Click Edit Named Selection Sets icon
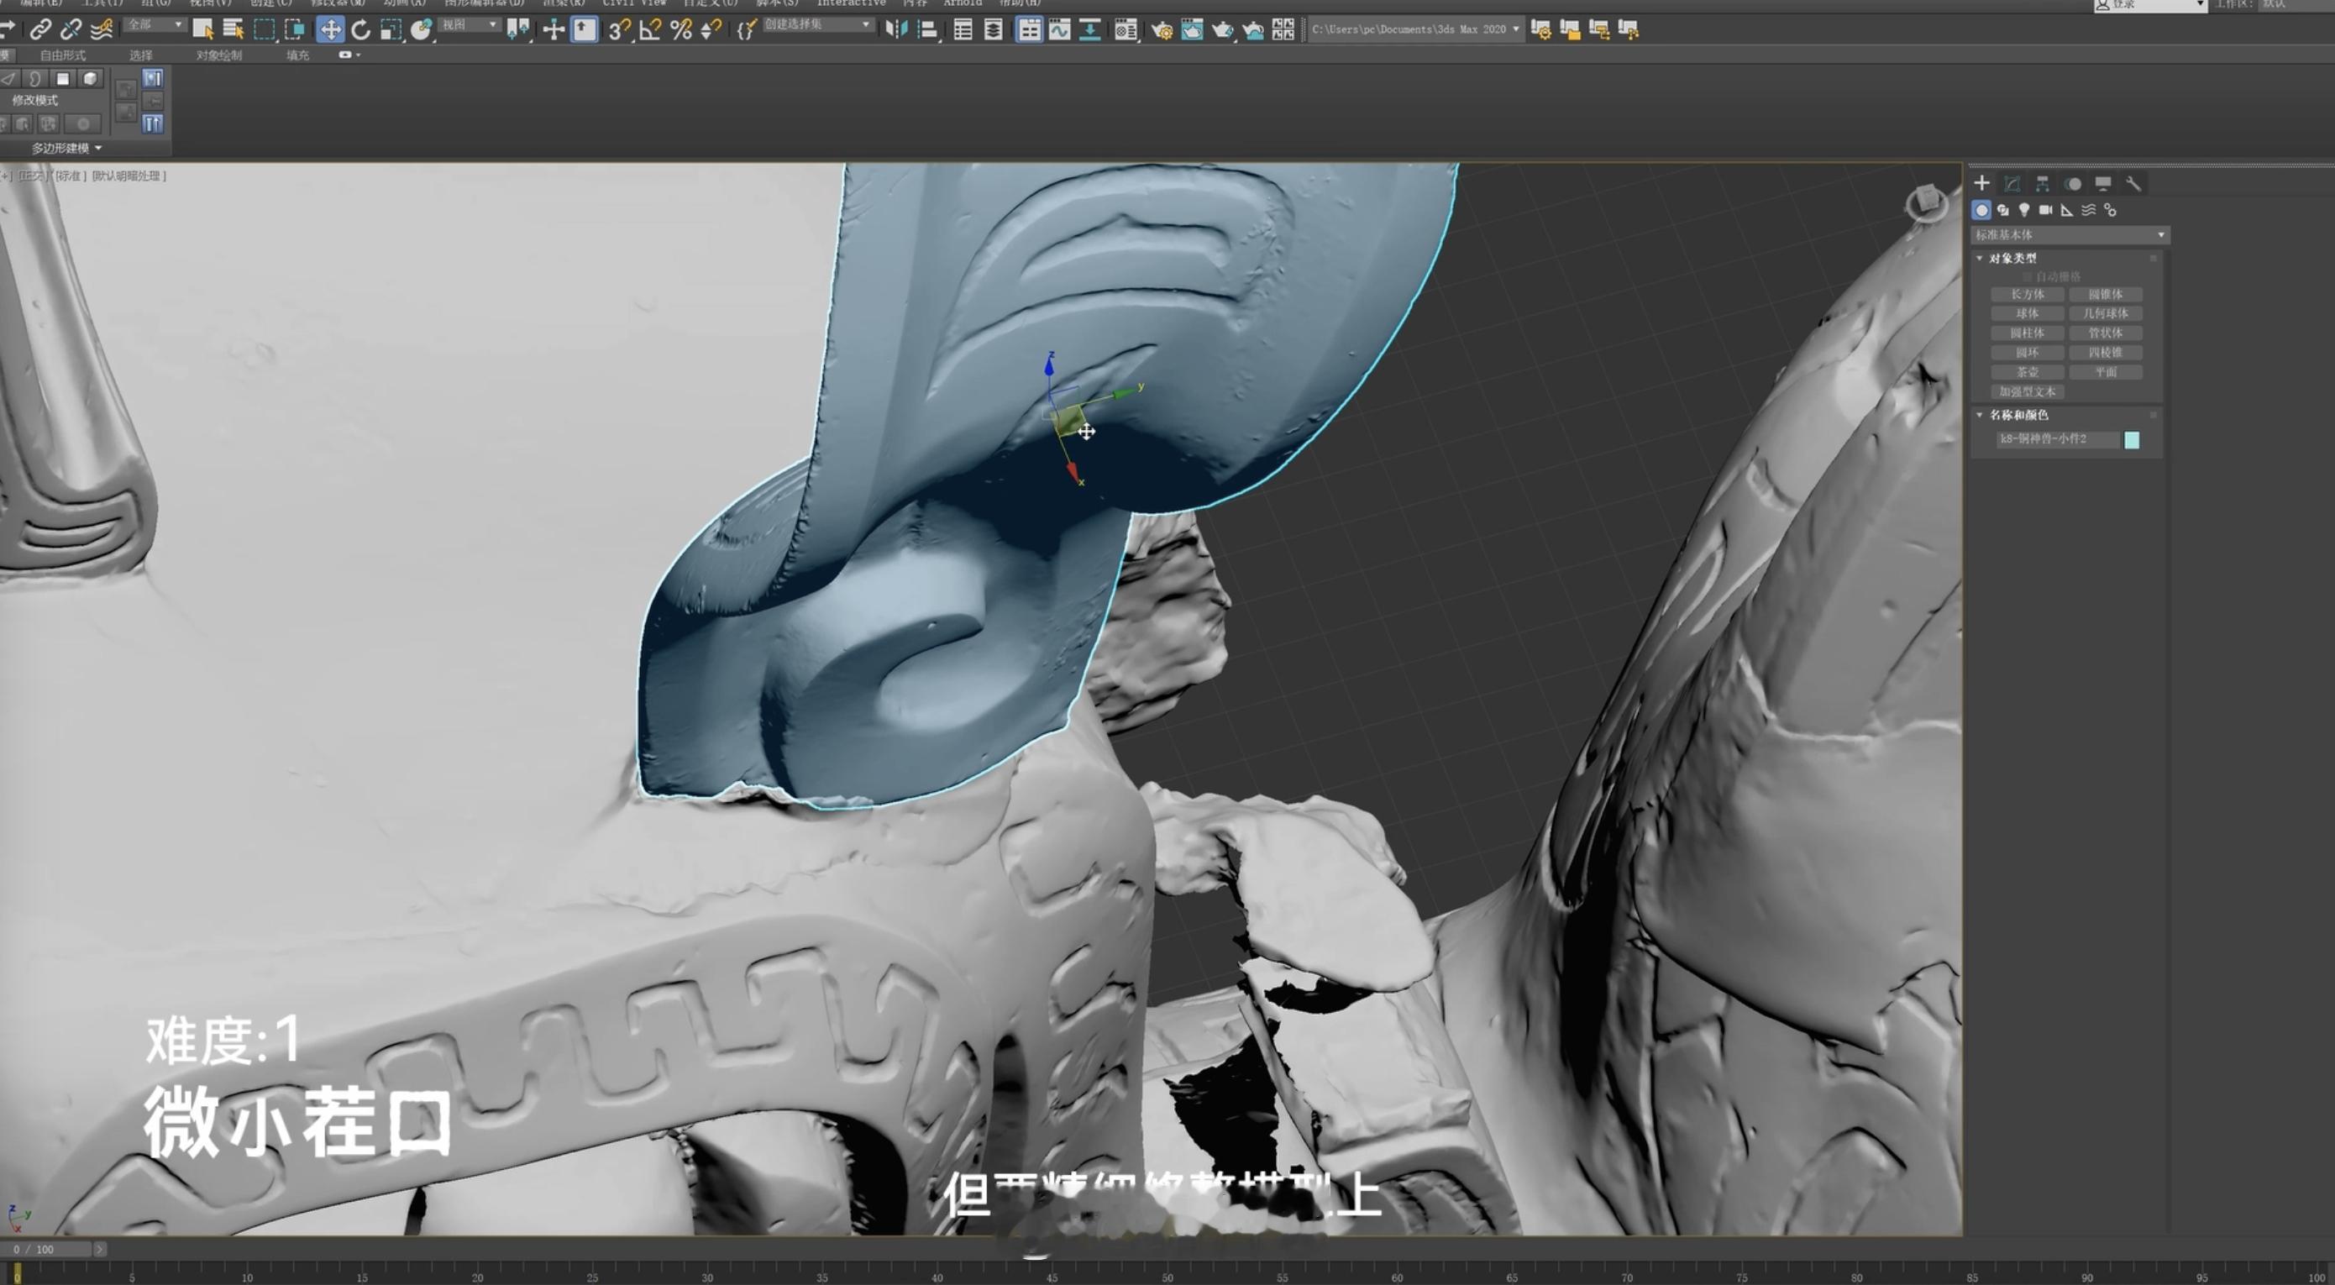The width and height of the screenshot is (2335, 1285). (x=746, y=30)
